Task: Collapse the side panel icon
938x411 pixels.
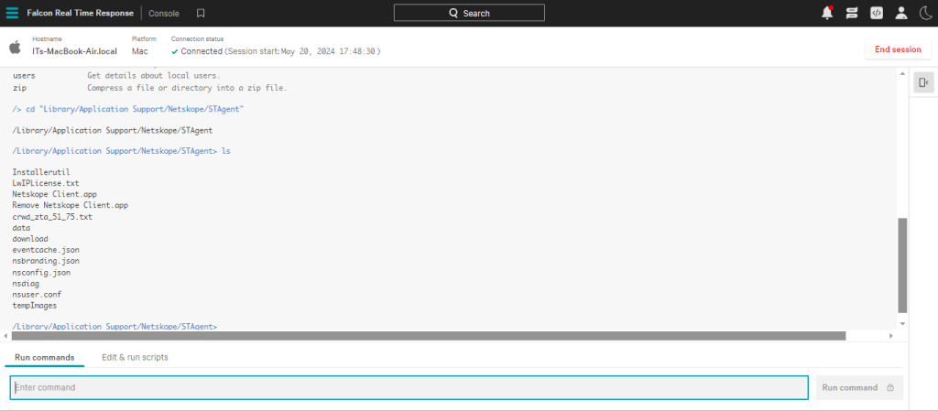Action: pyautogui.click(x=923, y=82)
